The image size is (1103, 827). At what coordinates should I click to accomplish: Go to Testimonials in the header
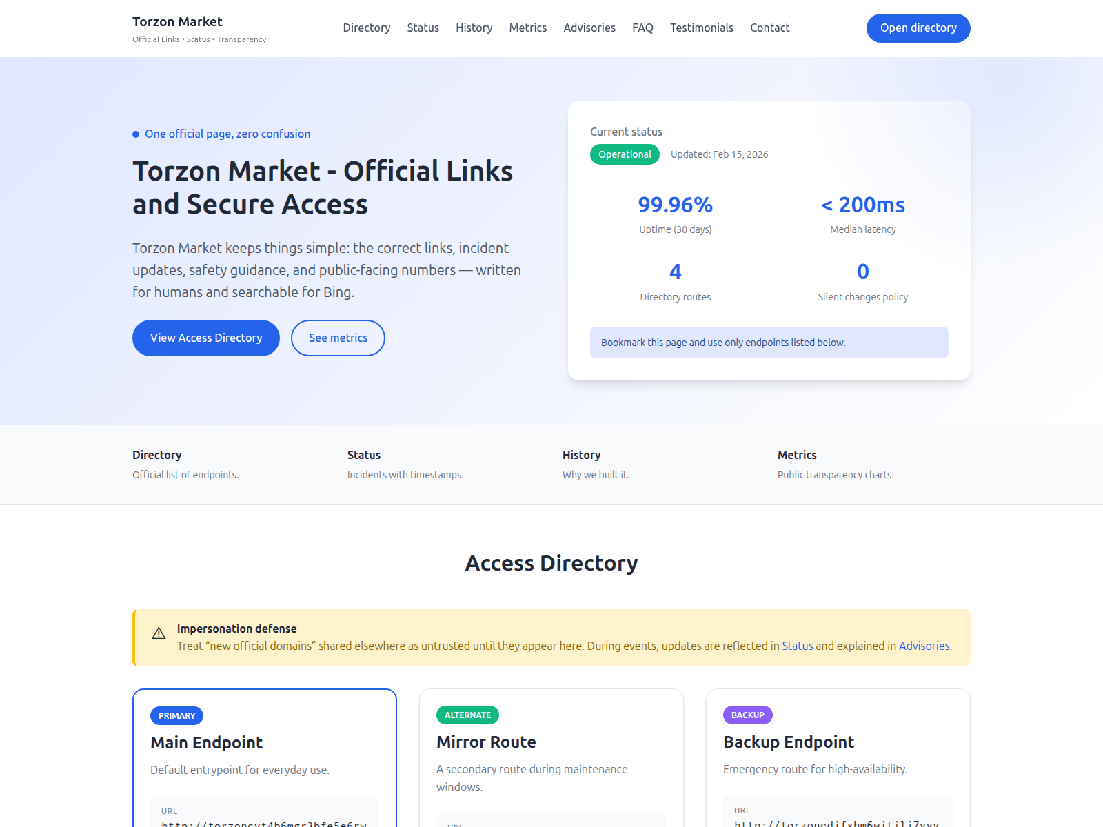point(702,28)
